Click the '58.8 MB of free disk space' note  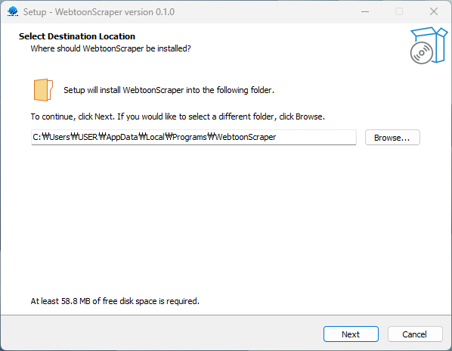(x=115, y=301)
